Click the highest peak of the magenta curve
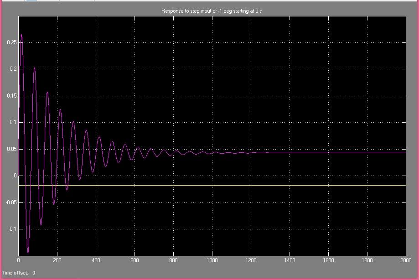 click(21, 35)
